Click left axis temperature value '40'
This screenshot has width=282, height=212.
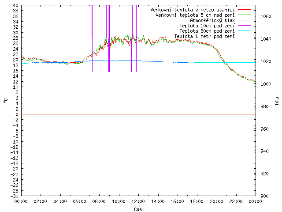click(16, 5)
